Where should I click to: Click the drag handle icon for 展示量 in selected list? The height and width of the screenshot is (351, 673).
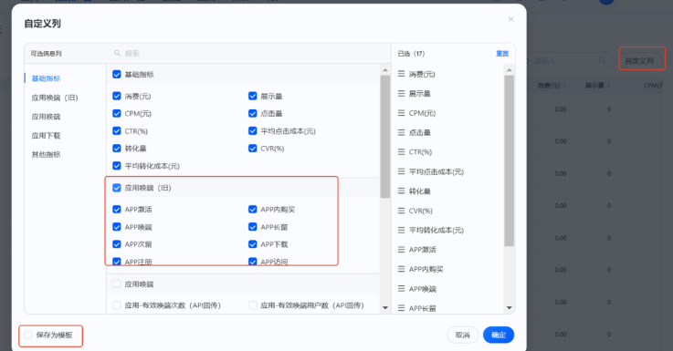pos(401,93)
